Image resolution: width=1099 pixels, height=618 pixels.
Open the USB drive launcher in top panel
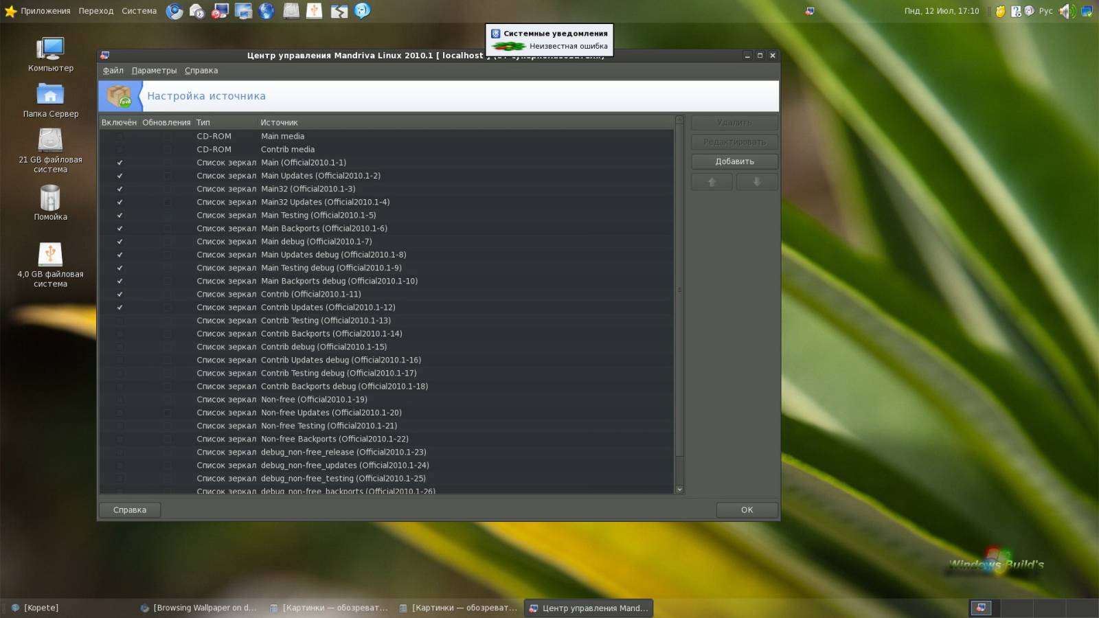[315, 11]
